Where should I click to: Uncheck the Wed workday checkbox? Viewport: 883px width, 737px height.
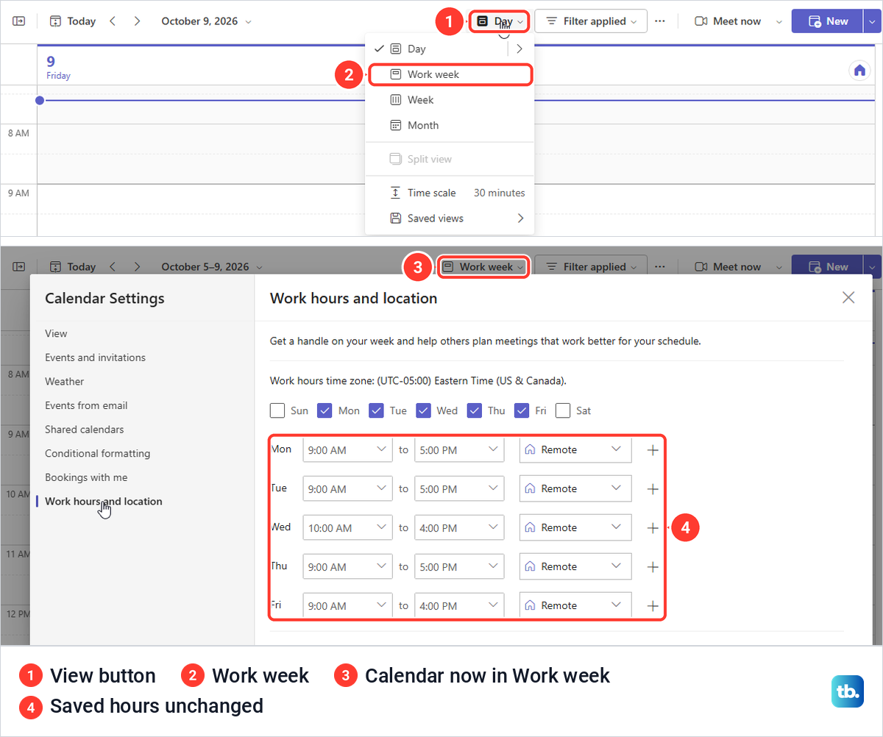click(423, 410)
